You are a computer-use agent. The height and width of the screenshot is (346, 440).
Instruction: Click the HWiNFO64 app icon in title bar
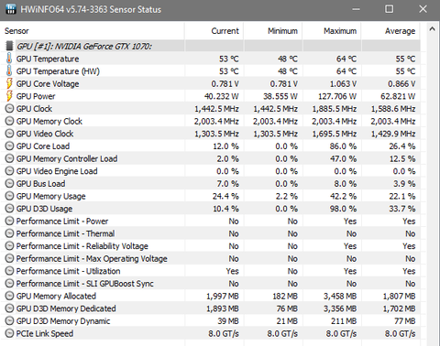[11, 9]
